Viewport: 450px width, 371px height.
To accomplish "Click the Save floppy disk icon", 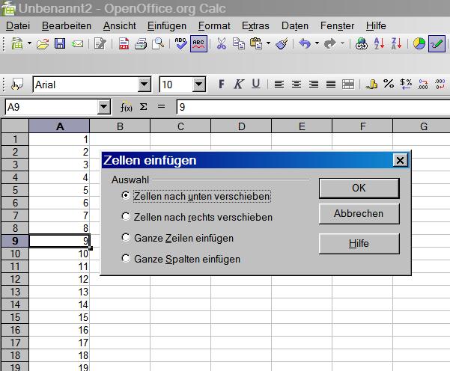I will click(x=60, y=43).
